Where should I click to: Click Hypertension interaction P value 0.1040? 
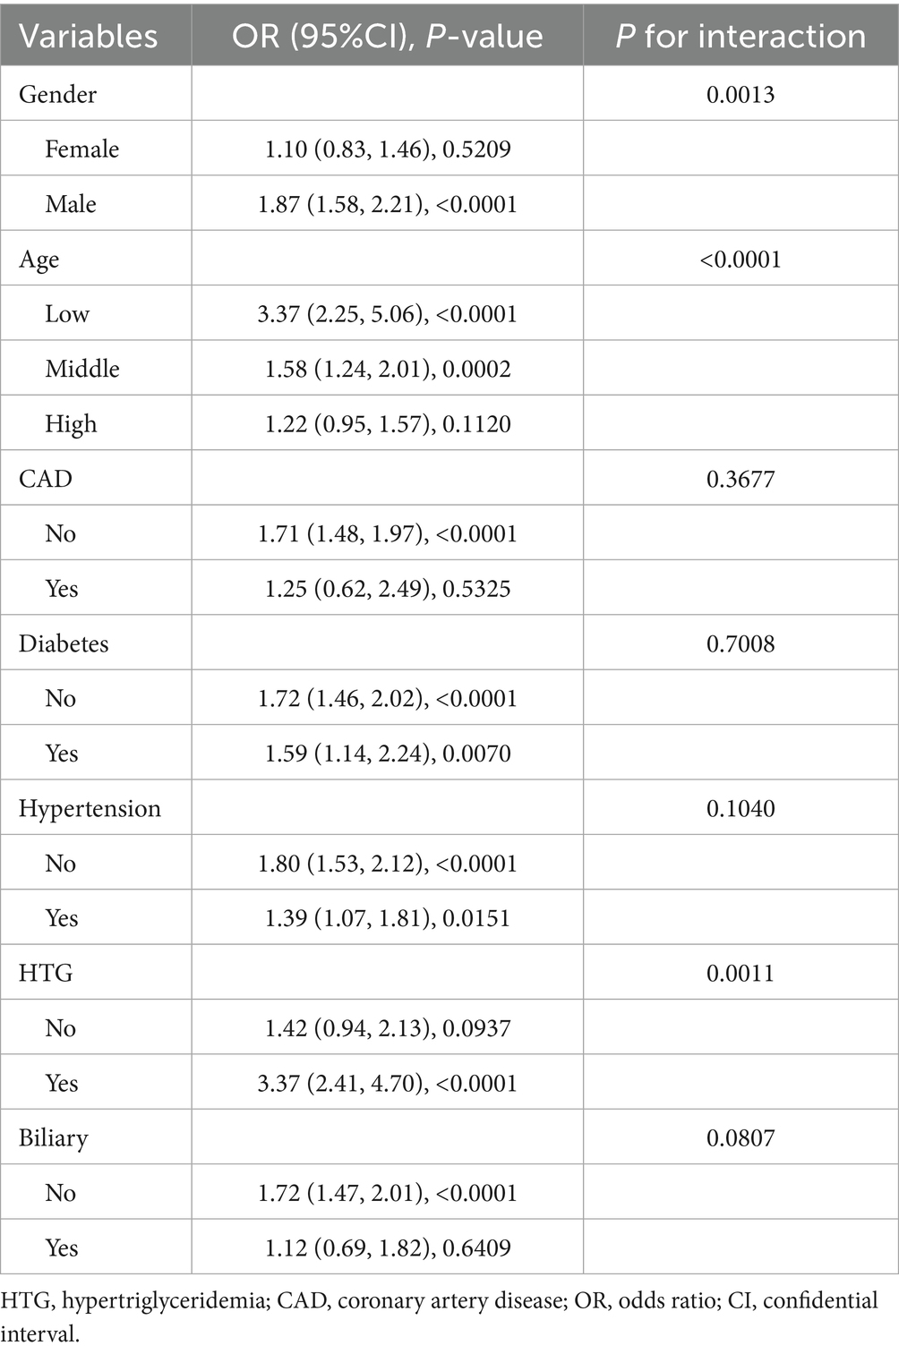(741, 808)
